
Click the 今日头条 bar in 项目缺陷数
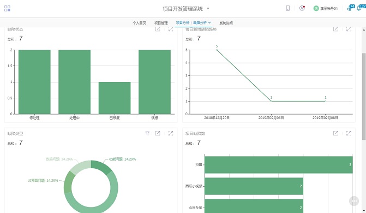254,206
